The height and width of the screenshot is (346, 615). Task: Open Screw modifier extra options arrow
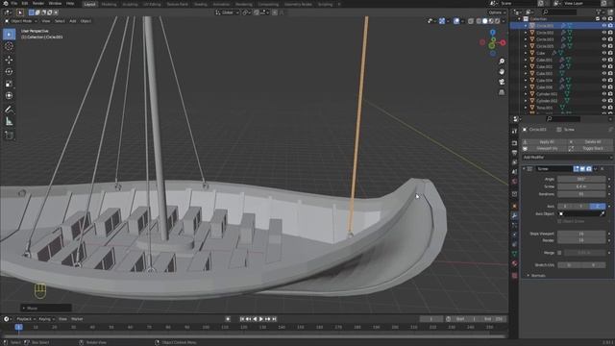[596, 169]
